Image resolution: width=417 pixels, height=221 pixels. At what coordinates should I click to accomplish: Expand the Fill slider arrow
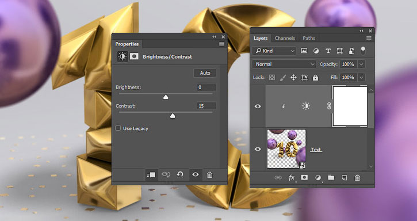[x=361, y=78]
